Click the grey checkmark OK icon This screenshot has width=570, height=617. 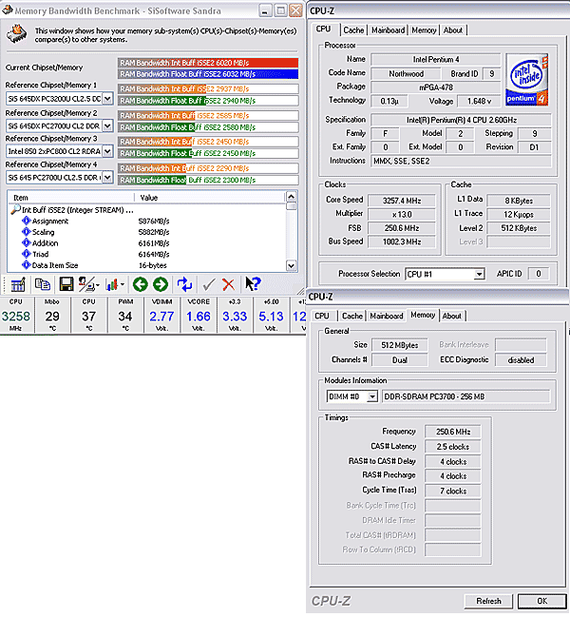[x=209, y=284]
